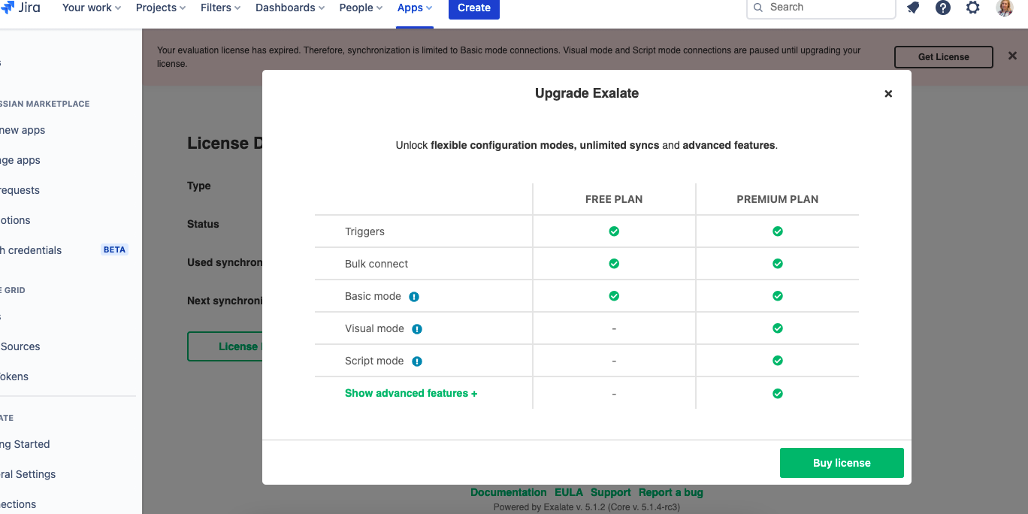Screen dimensions: 1028x514
Task: Dismiss the license expired banner
Action: 1012,56
